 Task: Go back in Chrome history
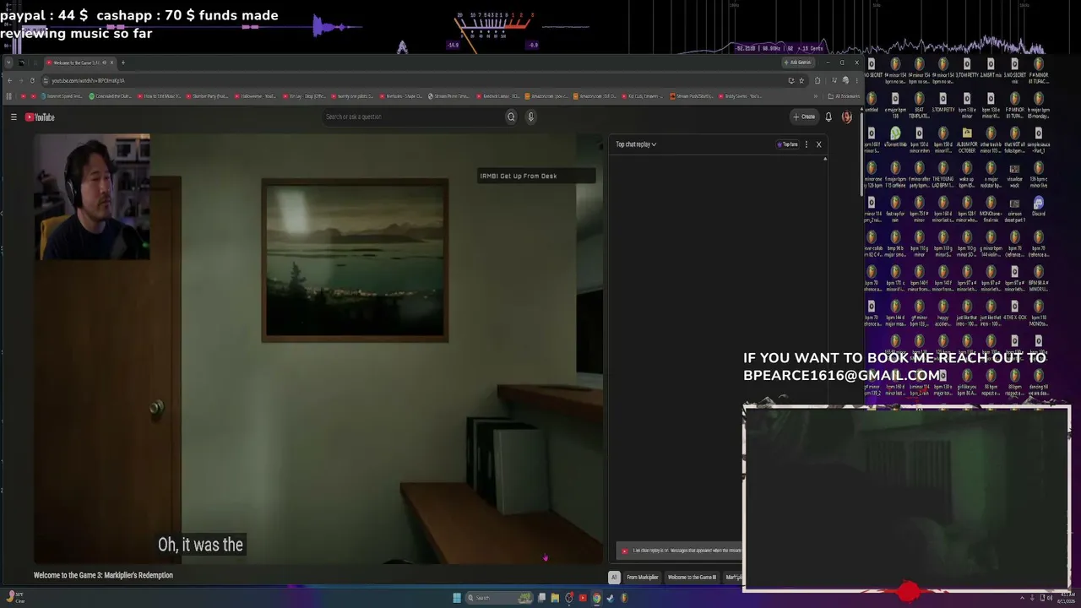click(9, 80)
